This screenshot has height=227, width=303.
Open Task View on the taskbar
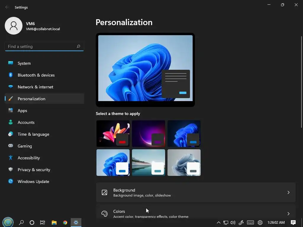pyautogui.click(x=43, y=223)
